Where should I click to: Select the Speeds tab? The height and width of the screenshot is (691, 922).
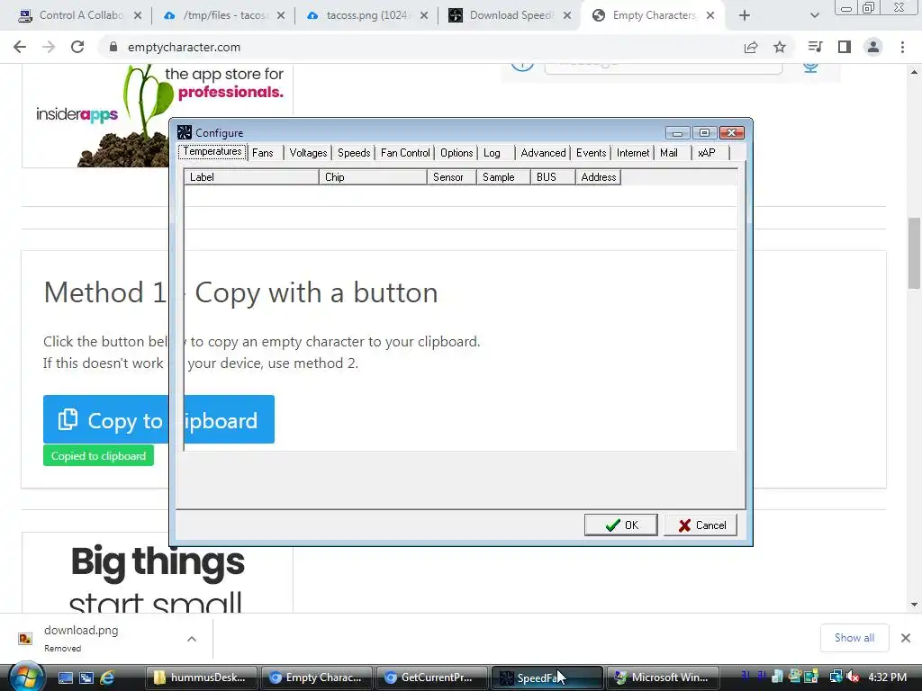pyautogui.click(x=354, y=153)
